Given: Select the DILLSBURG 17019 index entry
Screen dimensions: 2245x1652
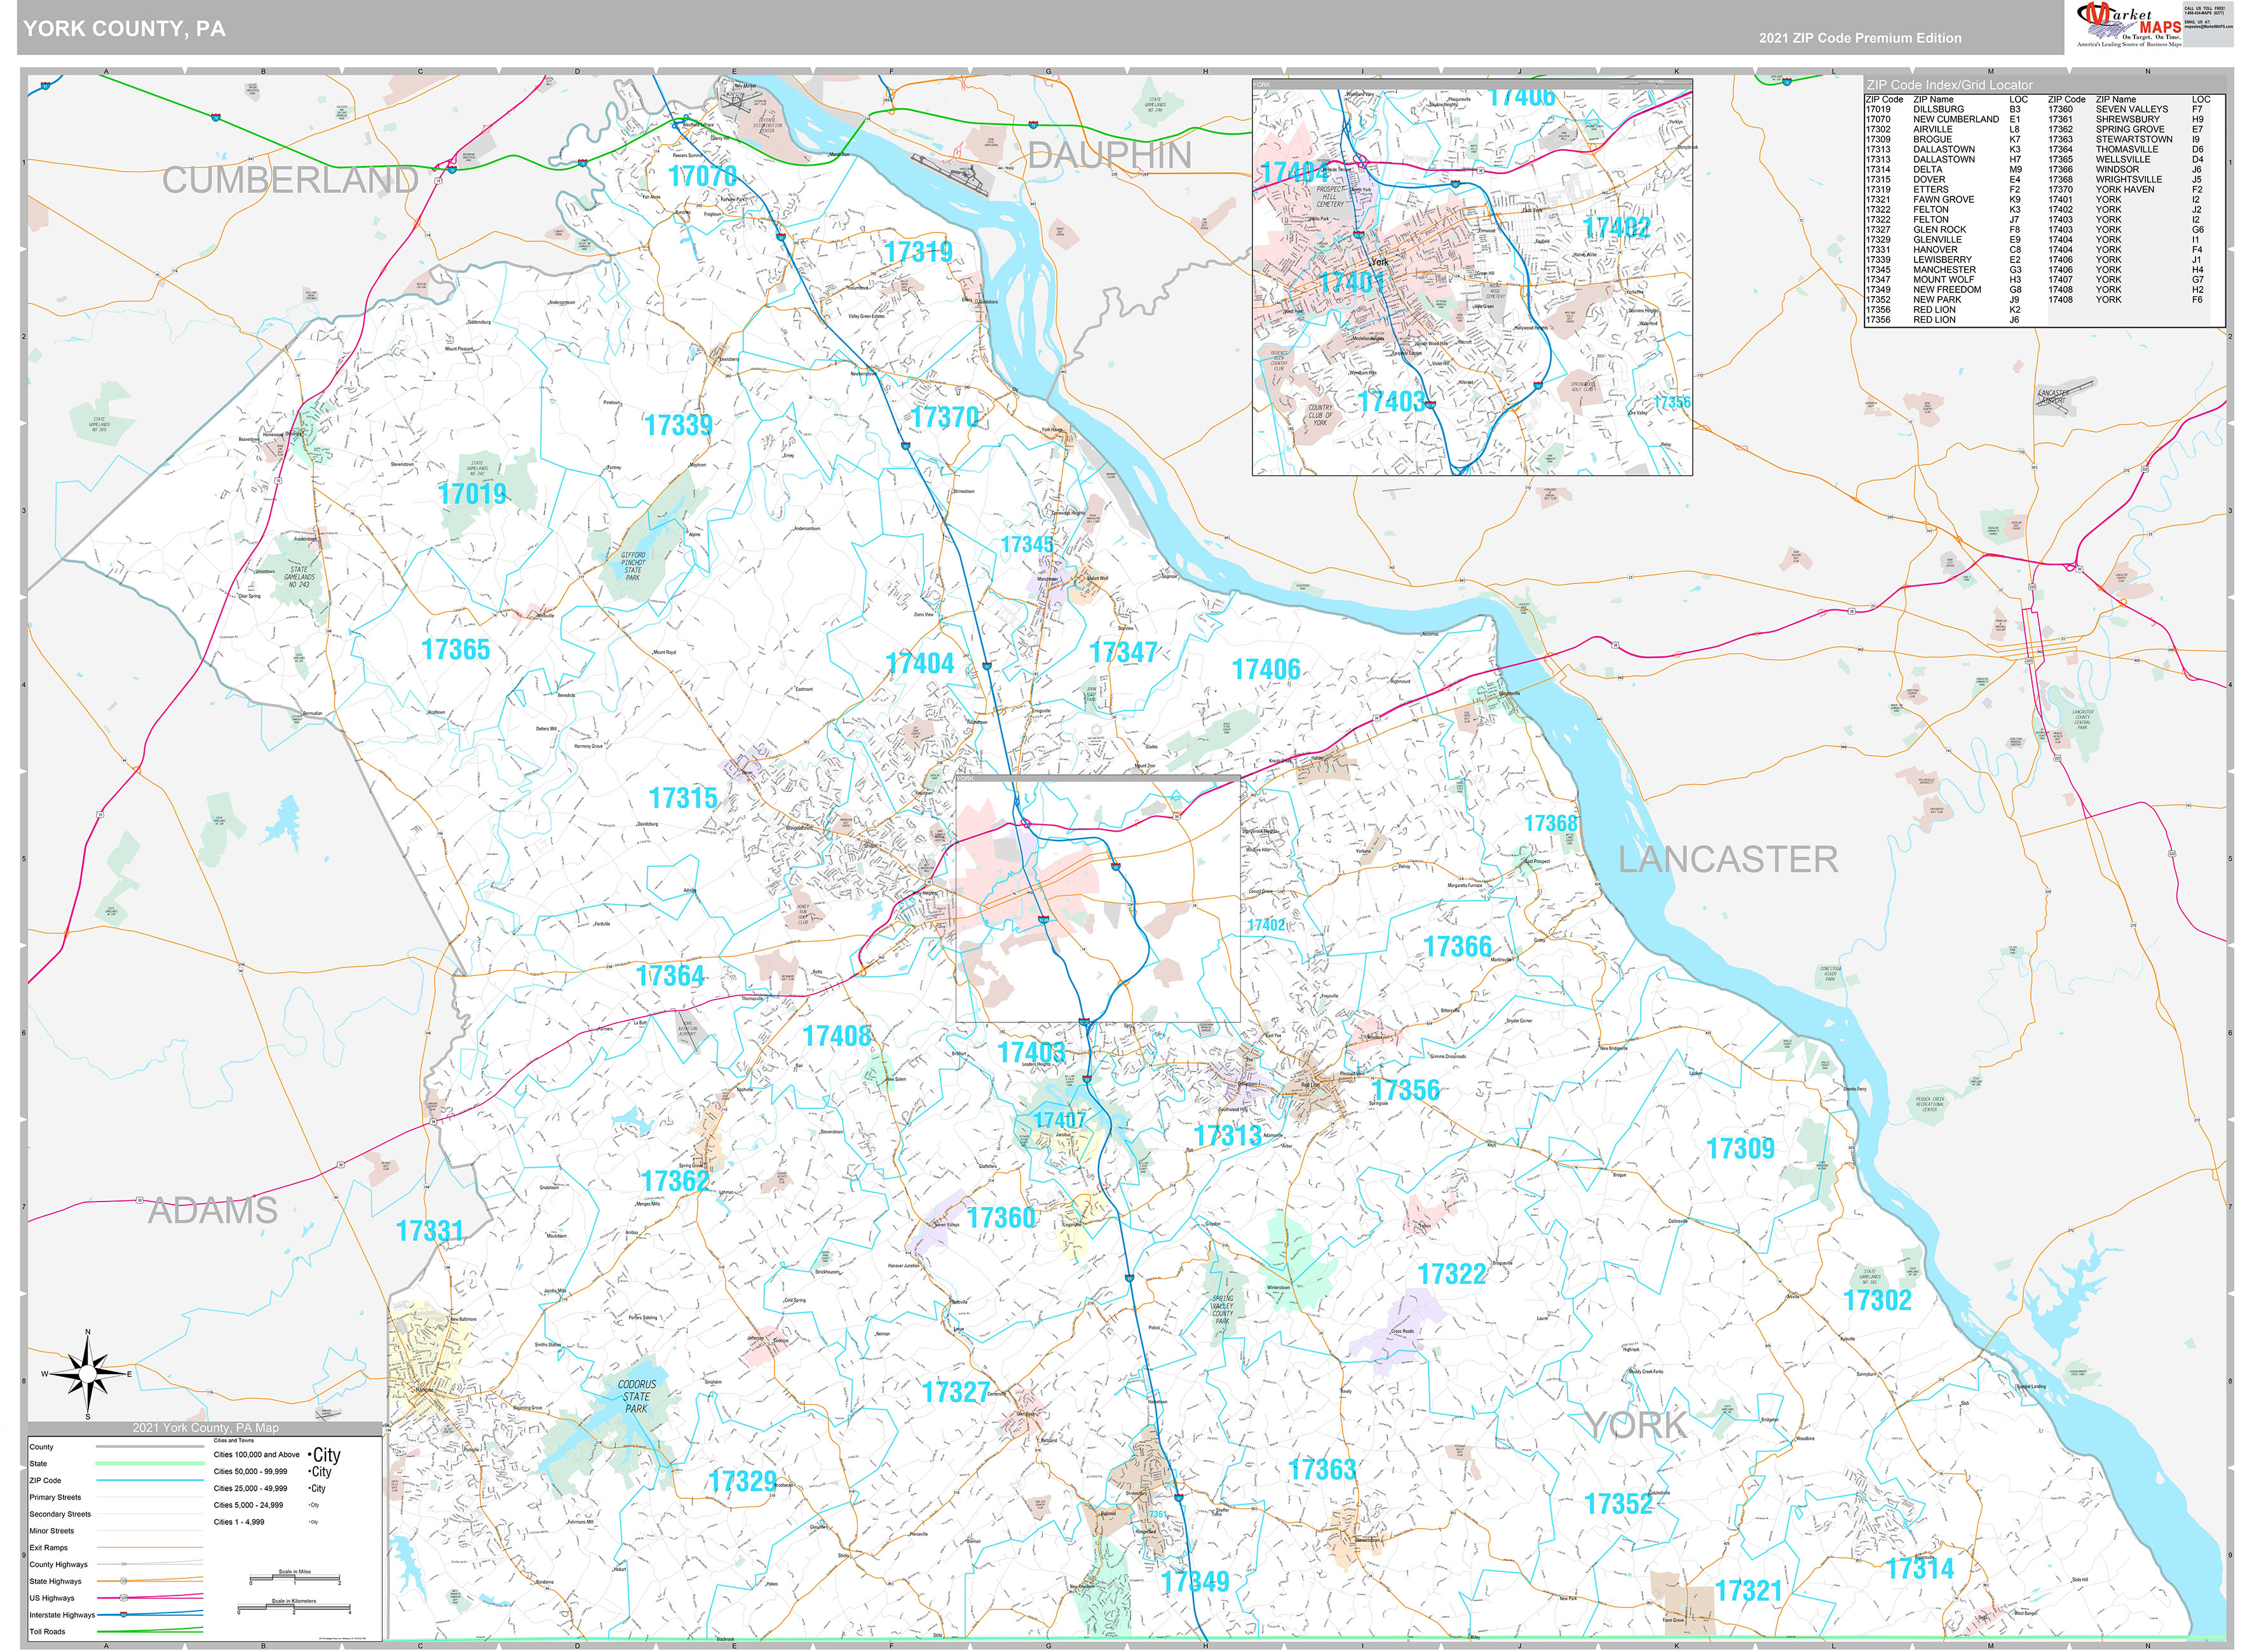Looking at the screenshot, I should click(1939, 109).
